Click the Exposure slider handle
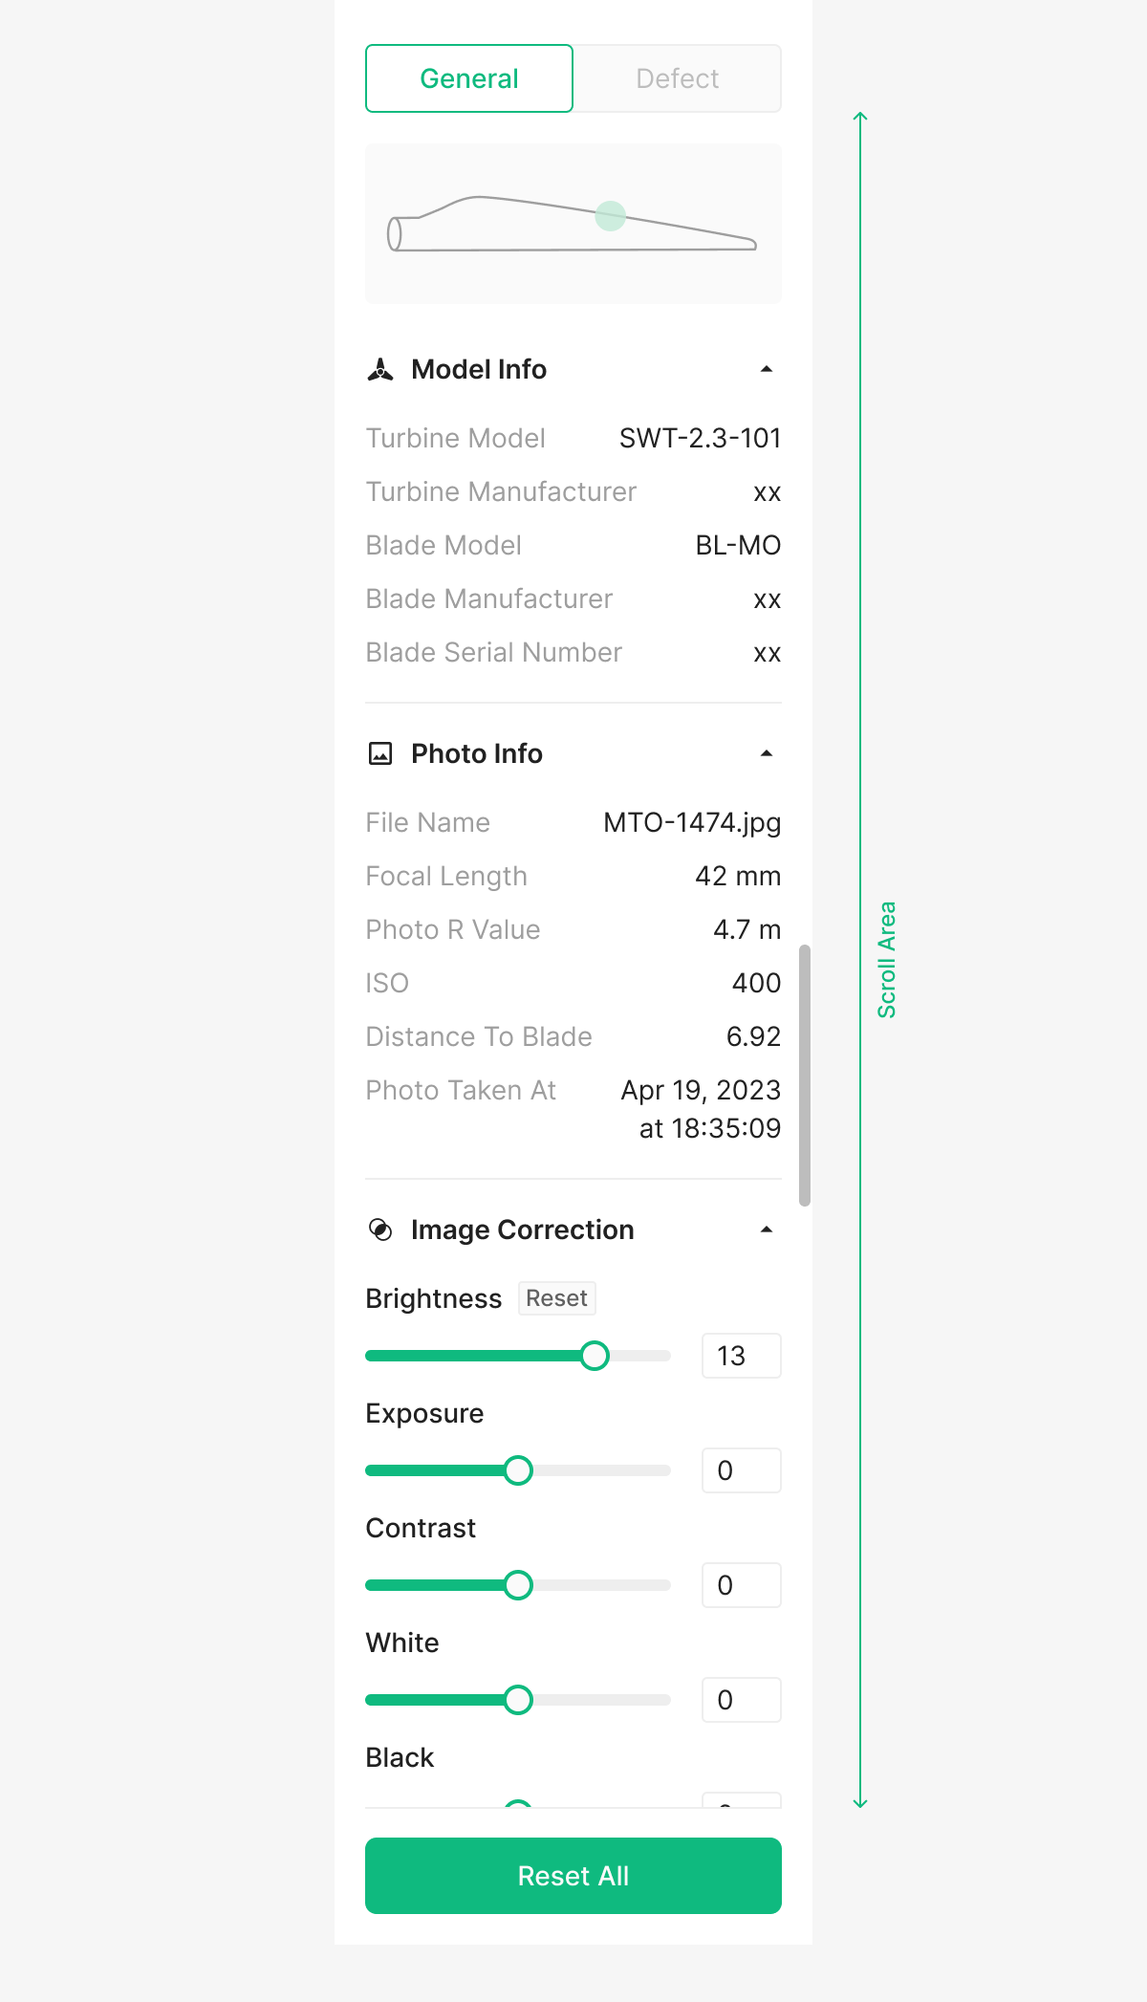Image resolution: width=1147 pixels, height=2002 pixels. click(518, 1470)
